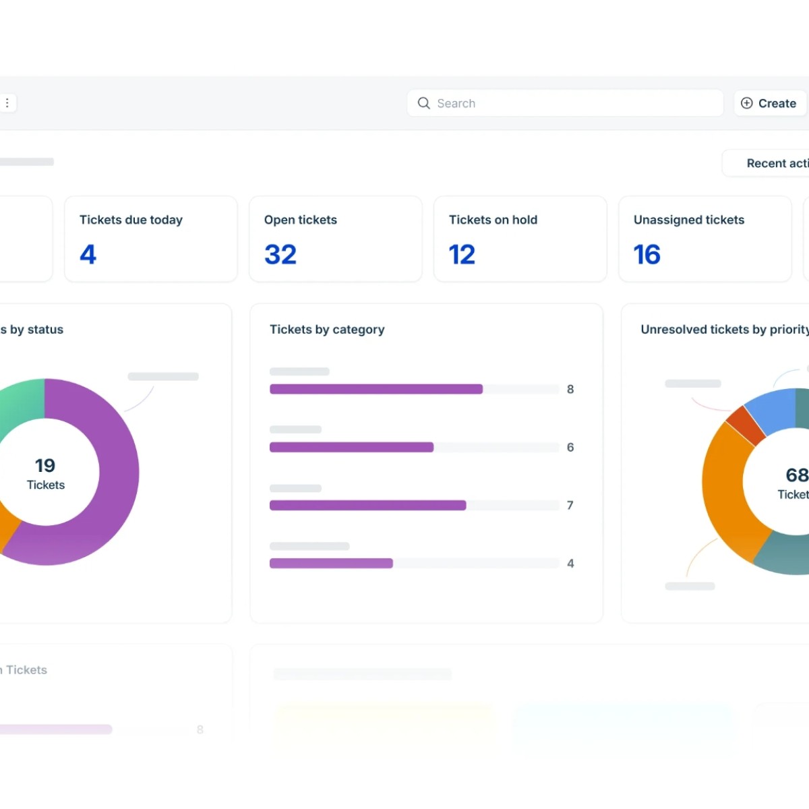The height and width of the screenshot is (809, 809).
Task: Click the shortest category bar showing 4
Action: [x=330, y=563]
